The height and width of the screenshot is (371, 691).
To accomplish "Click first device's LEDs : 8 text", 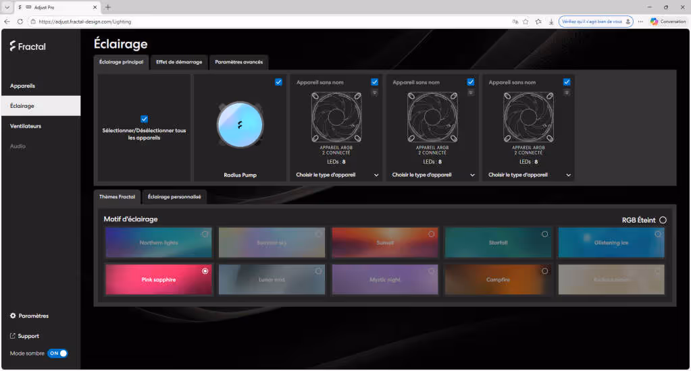I will tap(336, 161).
